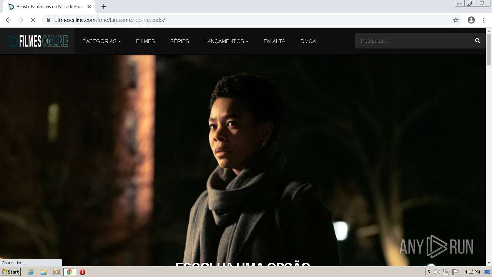
Task: Open Windows Explorer folder from taskbar
Action: tap(43, 272)
